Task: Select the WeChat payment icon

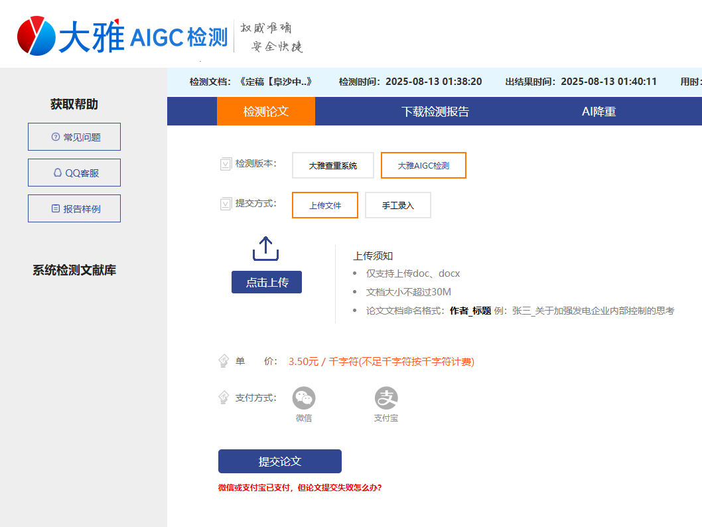Action: click(304, 398)
